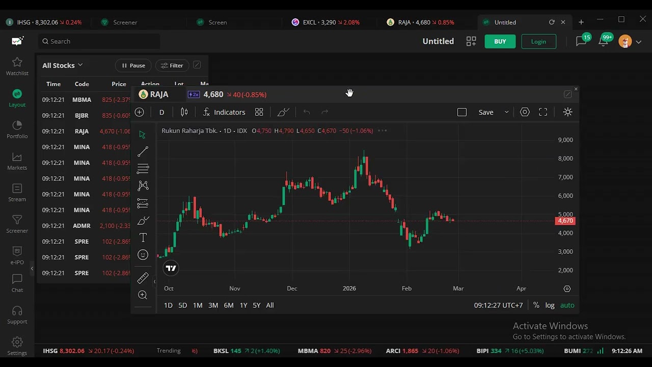
Task: Select the brush drawing tool
Action: point(143,221)
